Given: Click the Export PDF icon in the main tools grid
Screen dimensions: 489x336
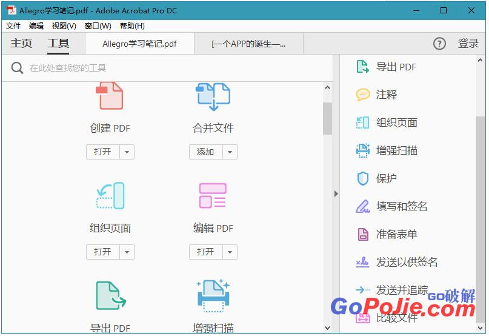Looking at the screenshot, I should coord(111,296).
